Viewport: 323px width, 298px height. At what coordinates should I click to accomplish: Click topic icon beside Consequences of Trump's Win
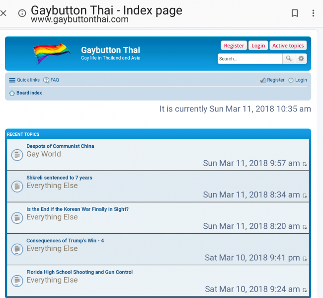click(x=17, y=249)
